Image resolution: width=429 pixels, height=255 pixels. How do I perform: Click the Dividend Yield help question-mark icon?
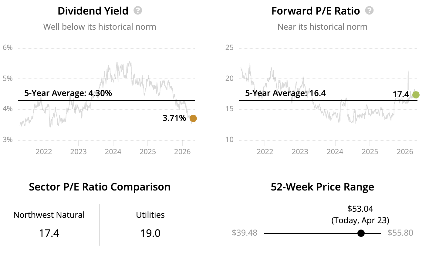(x=138, y=11)
